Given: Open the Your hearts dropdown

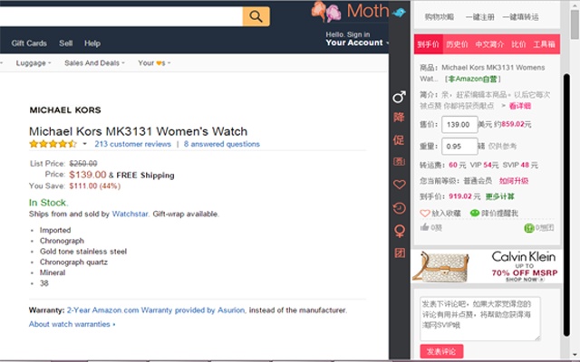Looking at the screenshot, I should point(154,63).
